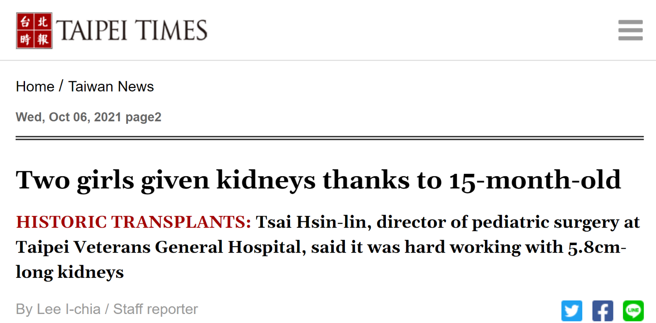This screenshot has width=656, height=323.
Task: Click the Staff reporter text
Action: [155, 309]
